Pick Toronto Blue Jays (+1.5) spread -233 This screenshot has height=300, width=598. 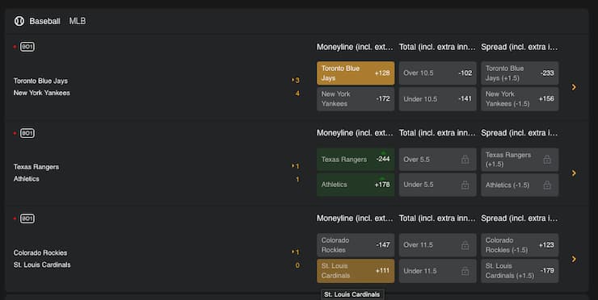[520, 73]
